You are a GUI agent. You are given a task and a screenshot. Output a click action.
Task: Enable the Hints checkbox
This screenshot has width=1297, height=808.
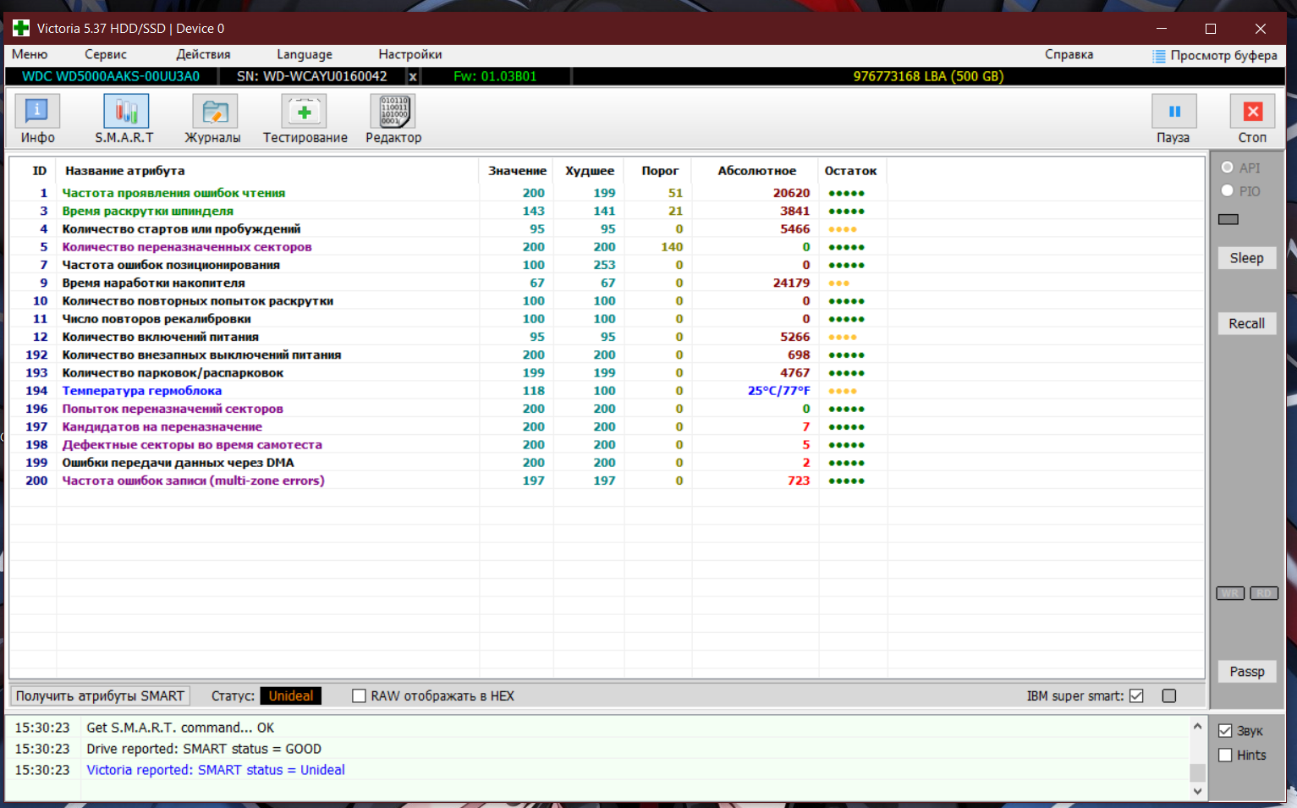1225,755
